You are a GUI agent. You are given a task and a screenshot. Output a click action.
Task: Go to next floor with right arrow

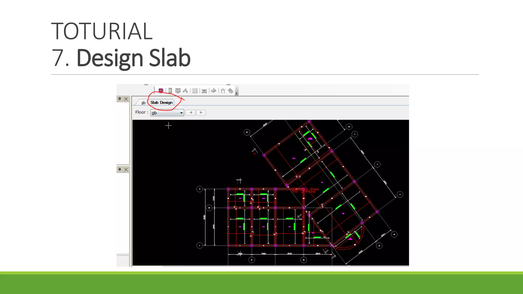[201, 113]
